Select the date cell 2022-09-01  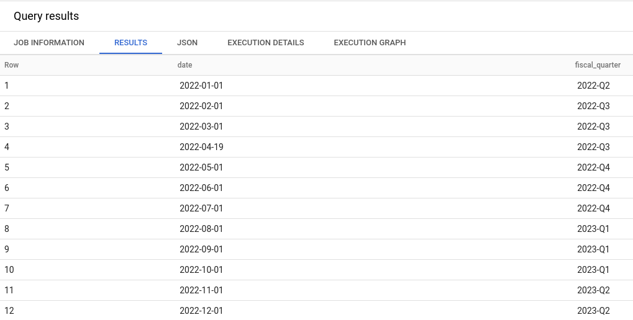pos(201,249)
